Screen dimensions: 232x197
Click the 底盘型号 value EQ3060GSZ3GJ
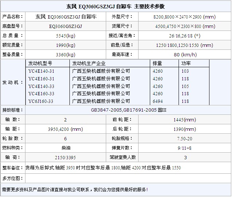coord(66,26)
